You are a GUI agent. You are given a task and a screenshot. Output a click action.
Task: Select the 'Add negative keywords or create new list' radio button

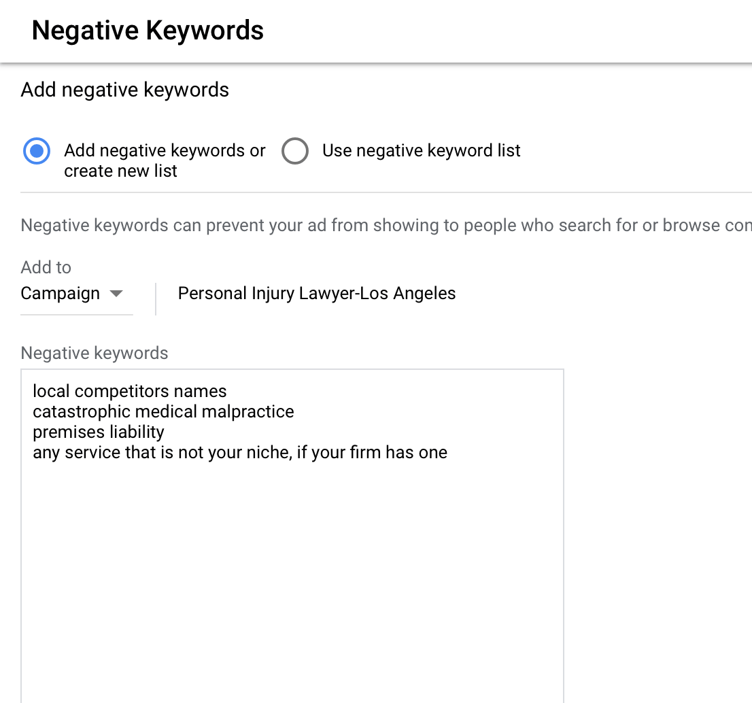click(x=36, y=151)
